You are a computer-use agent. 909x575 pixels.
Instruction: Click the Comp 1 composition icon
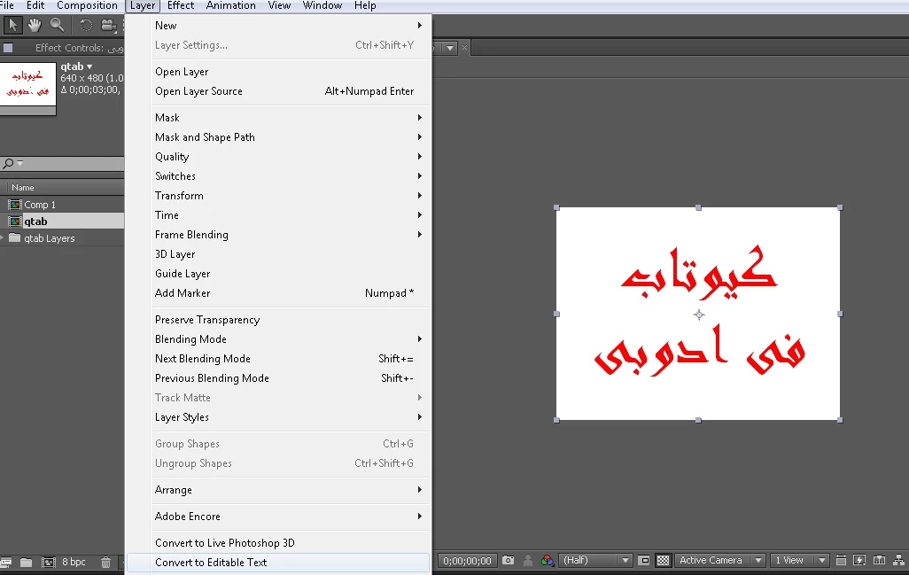[x=14, y=205]
